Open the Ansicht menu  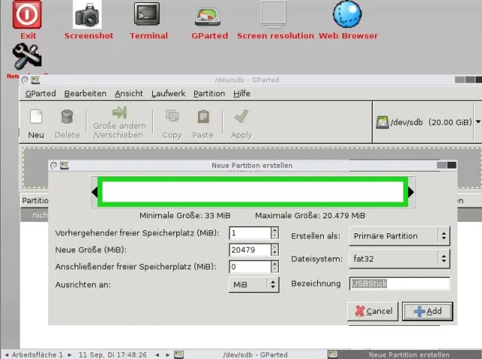129,93
